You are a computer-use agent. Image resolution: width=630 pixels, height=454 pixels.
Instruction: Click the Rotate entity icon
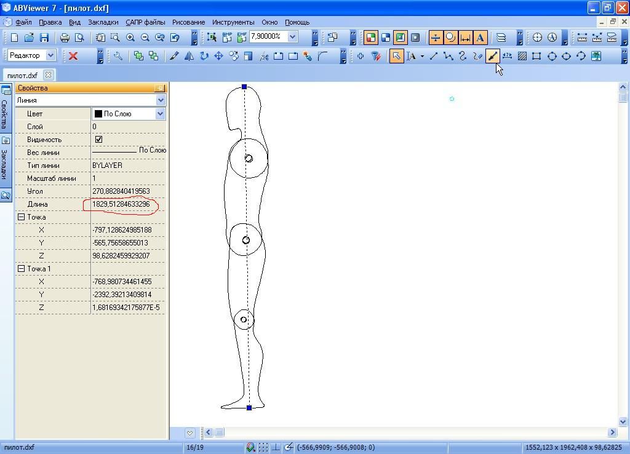pyautogui.click(x=204, y=56)
